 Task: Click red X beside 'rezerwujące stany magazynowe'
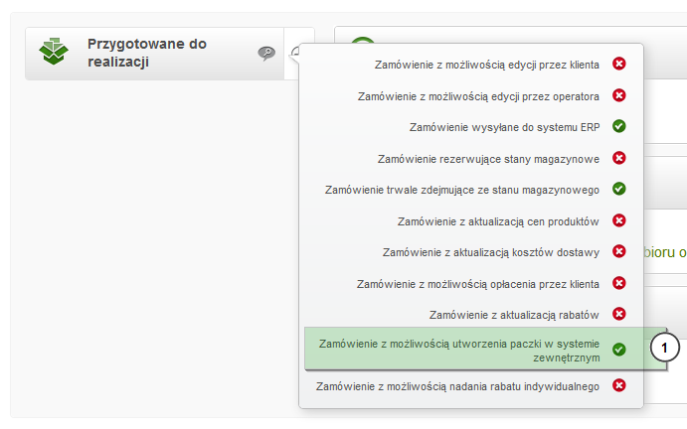point(618,158)
